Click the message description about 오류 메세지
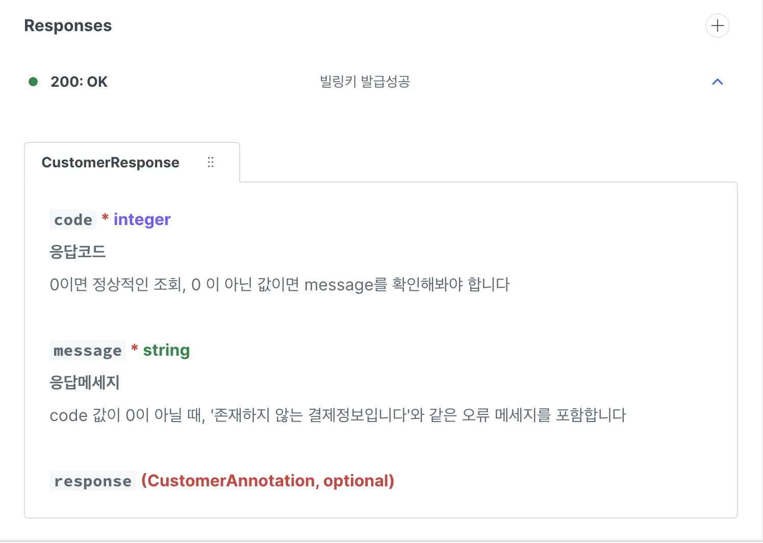 click(338, 415)
